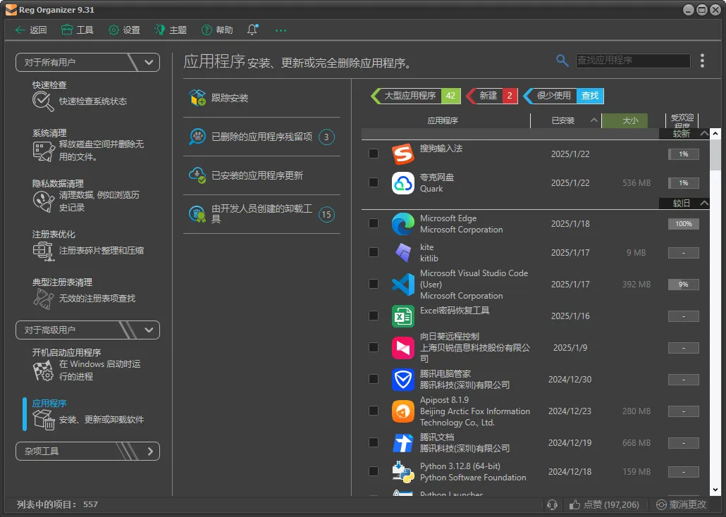Image resolution: width=726 pixels, height=517 pixels.
Task: Sort by the 应用程序 column header
Action: click(443, 120)
